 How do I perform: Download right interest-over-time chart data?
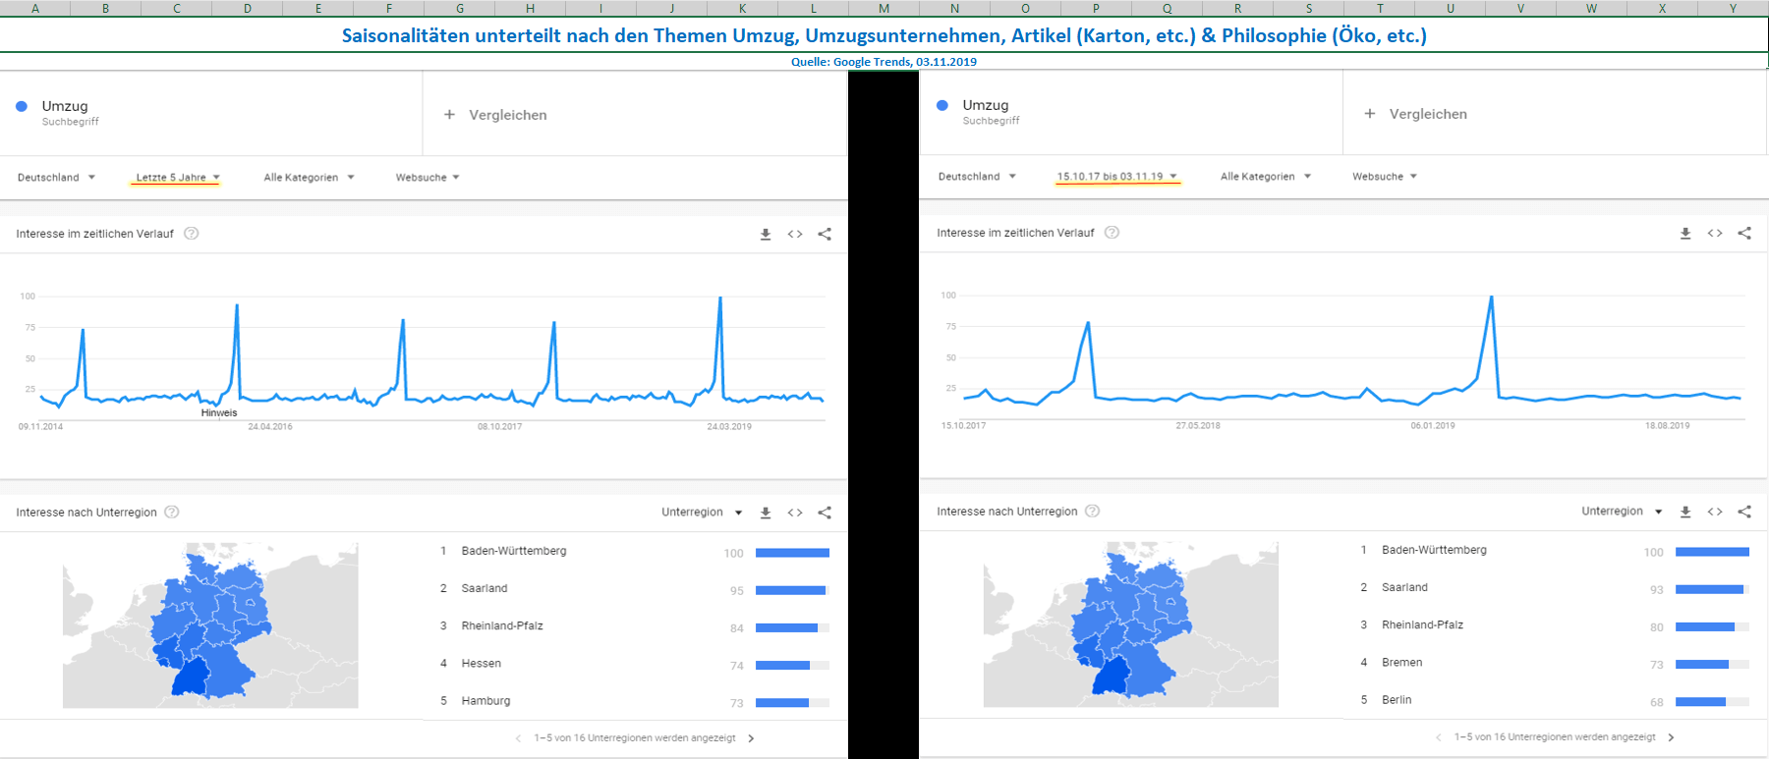(x=1685, y=234)
